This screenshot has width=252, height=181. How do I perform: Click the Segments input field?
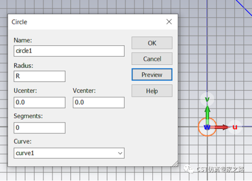click(40, 128)
